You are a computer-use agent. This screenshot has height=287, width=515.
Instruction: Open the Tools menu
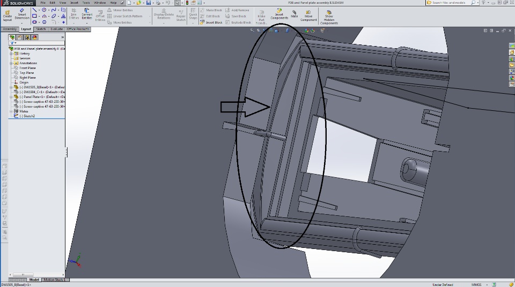(86, 3)
